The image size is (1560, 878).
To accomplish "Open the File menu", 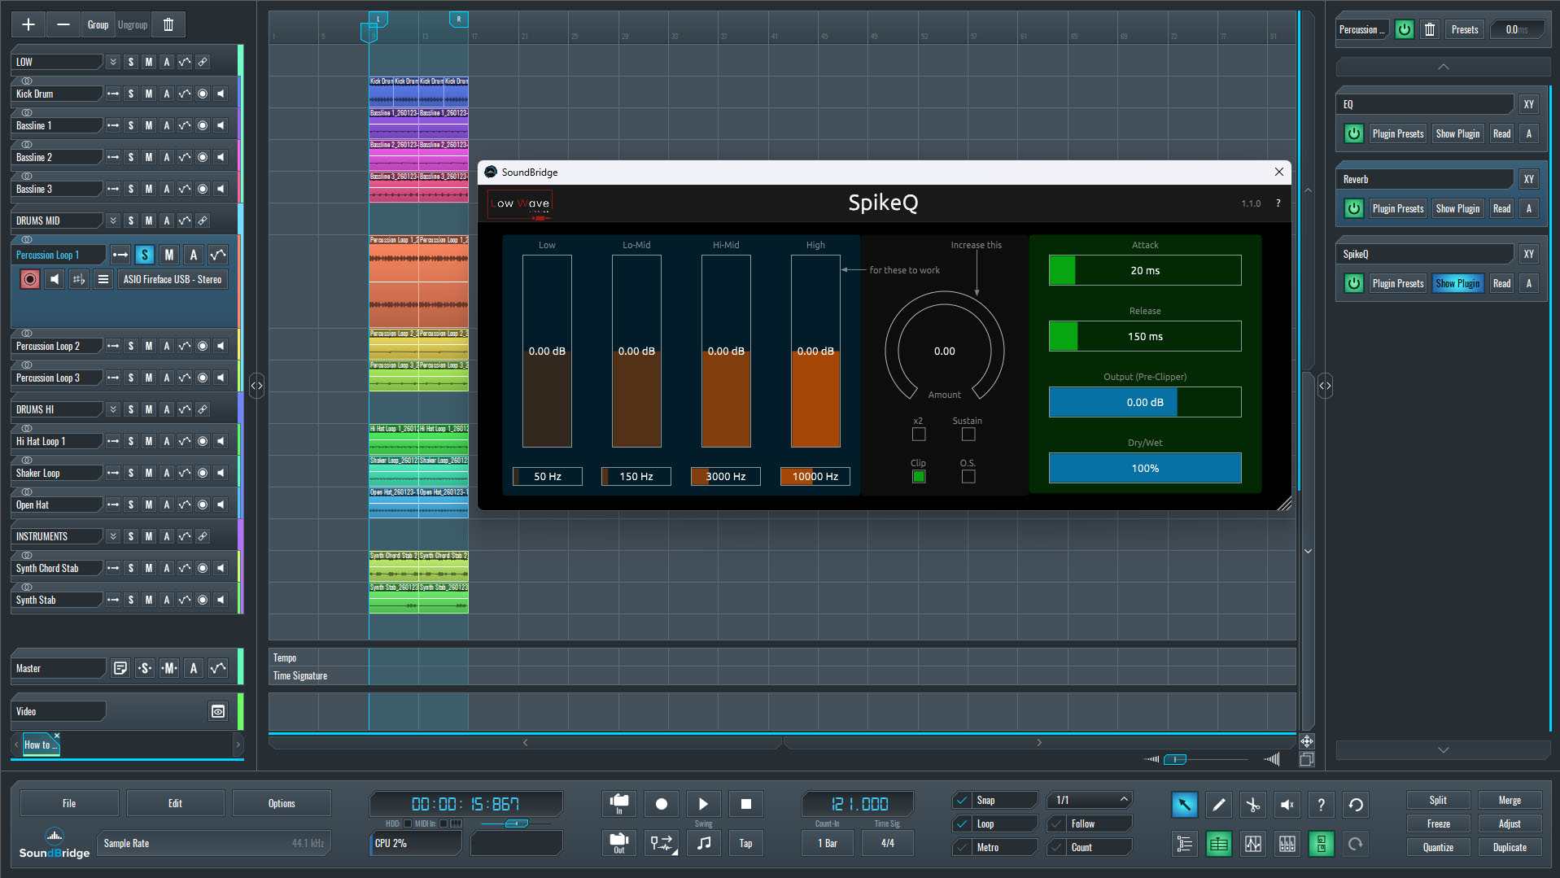I will click(x=69, y=803).
